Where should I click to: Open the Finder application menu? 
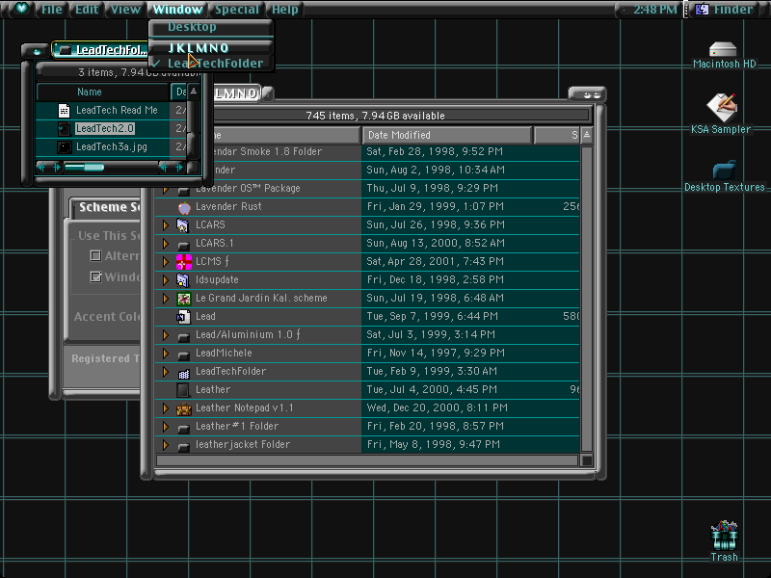(725, 9)
